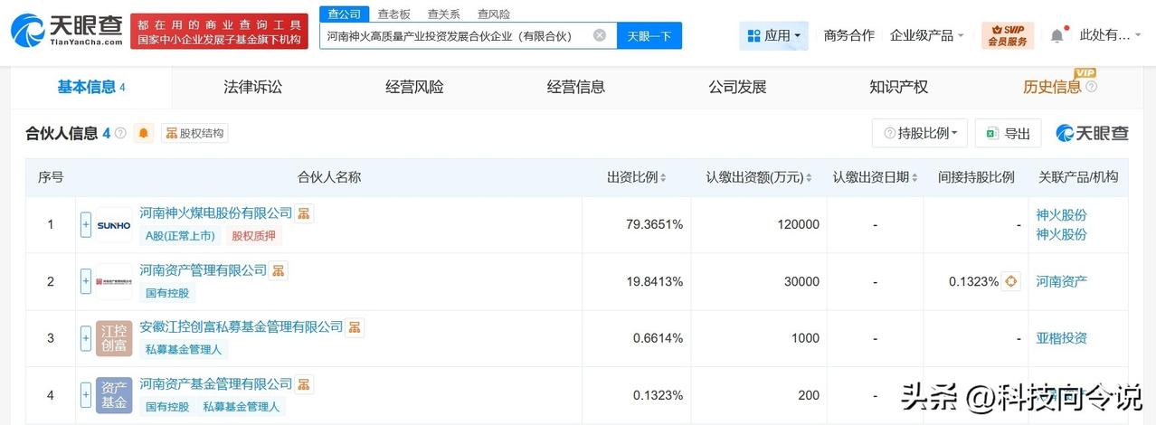
Task: Open the 商务合作 link
Action: (x=849, y=35)
